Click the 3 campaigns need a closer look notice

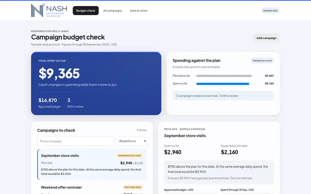click(x=223, y=96)
